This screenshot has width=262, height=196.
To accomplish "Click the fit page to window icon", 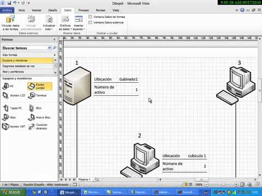I will [x=242, y=185].
